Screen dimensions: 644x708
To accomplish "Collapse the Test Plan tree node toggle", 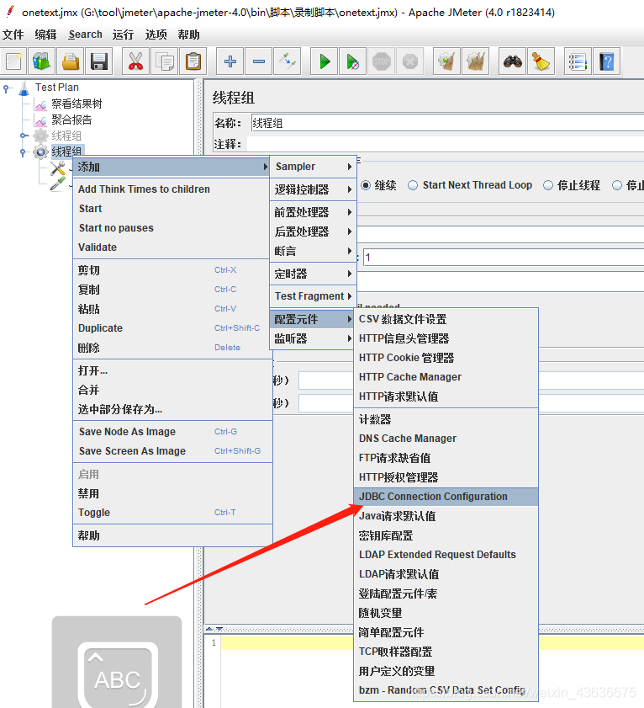I will pyautogui.click(x=6, y=88).
